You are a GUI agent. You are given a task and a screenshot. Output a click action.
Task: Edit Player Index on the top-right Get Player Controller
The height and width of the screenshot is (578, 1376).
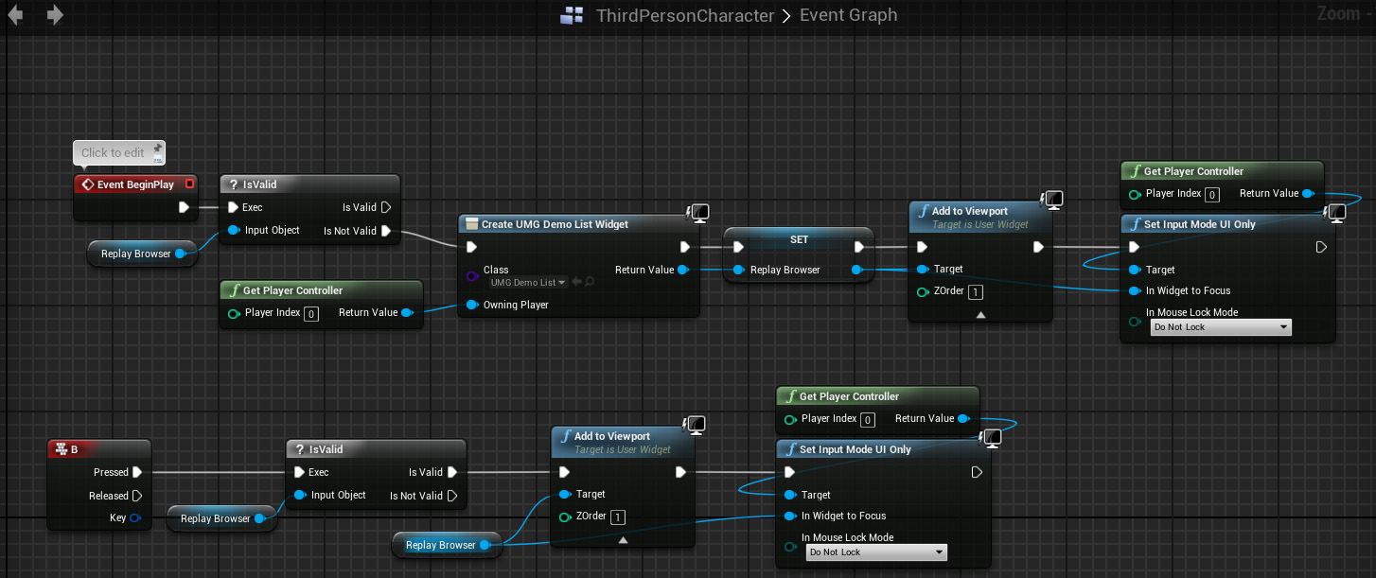1211,194
